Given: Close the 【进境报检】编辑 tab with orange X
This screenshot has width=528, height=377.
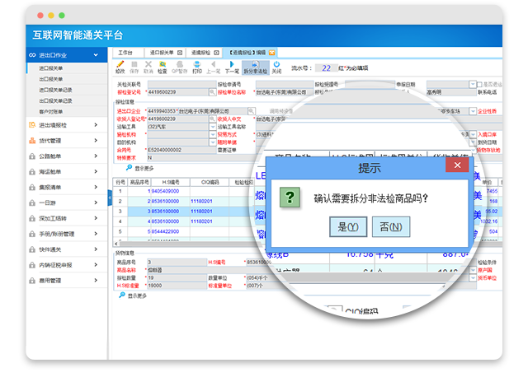Looking at the screenshot, I should coord(271,53).
